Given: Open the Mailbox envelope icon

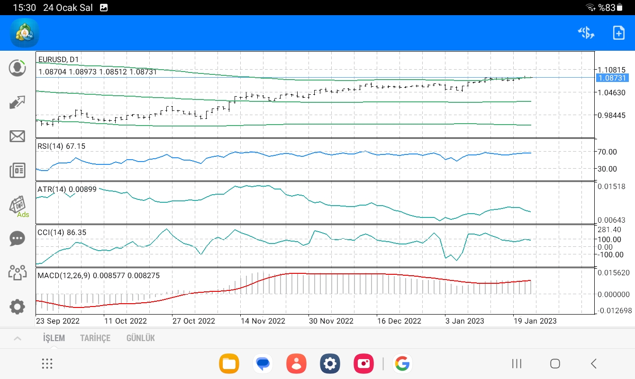Looking at the screenshot, I should point(18,136).
